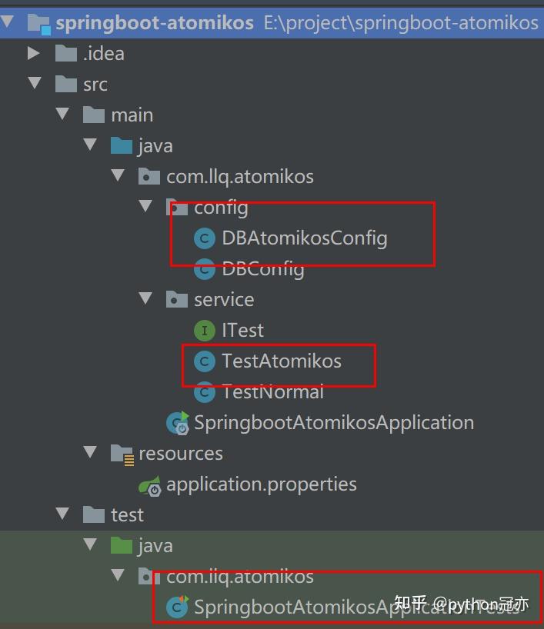Image resolution: width=544 pixels, height=629 pixels.
Task: Expand the .idea folder
Action: (35, 53)
